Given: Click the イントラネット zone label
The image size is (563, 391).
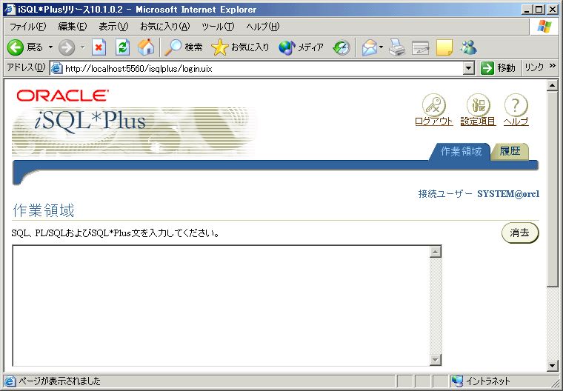Looking at the screenshot, I should [488, 381].
